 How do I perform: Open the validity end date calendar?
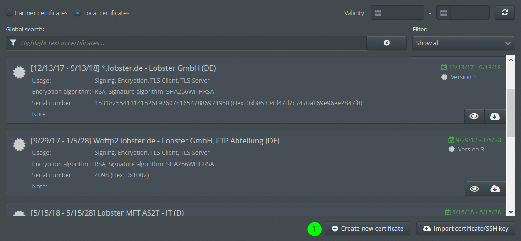coord(443,13)
